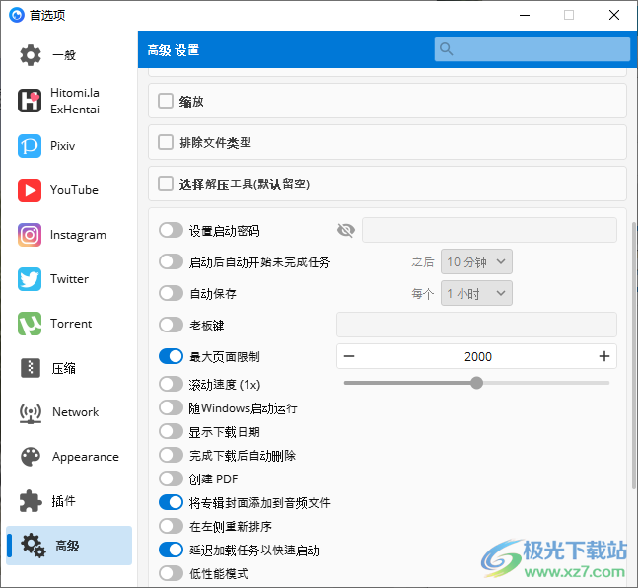638x588 pixels.
Task: Check the 排除文件类型 checkbox
Action: tap(166, 142)
